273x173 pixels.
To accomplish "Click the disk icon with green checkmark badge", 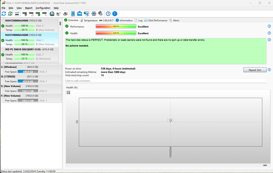I will (38, 14).
